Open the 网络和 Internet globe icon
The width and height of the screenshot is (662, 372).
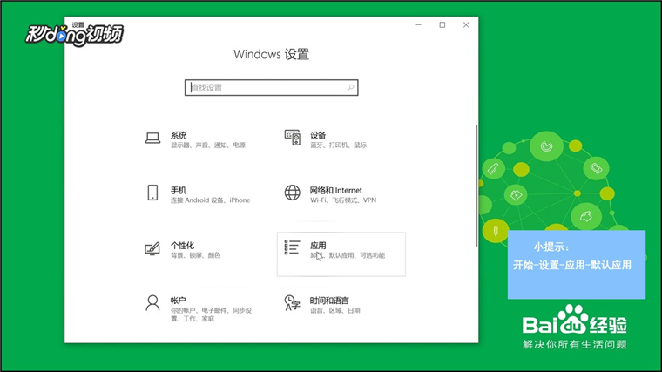(292, 193)
